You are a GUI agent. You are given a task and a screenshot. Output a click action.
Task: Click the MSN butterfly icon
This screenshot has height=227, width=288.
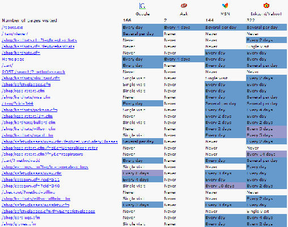(225, 6)
